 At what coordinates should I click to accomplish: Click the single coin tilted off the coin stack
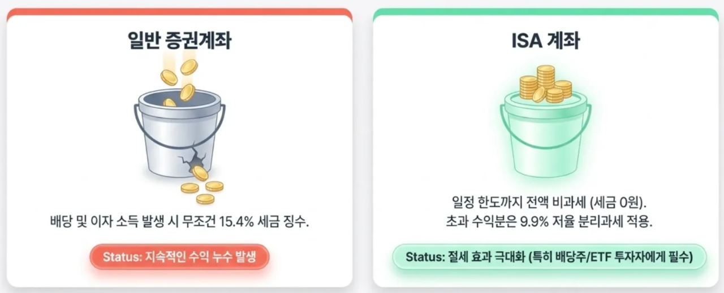point(539,94)
